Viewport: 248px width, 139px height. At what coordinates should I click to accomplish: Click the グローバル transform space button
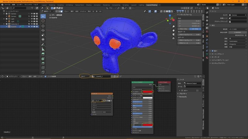(183, 29)
